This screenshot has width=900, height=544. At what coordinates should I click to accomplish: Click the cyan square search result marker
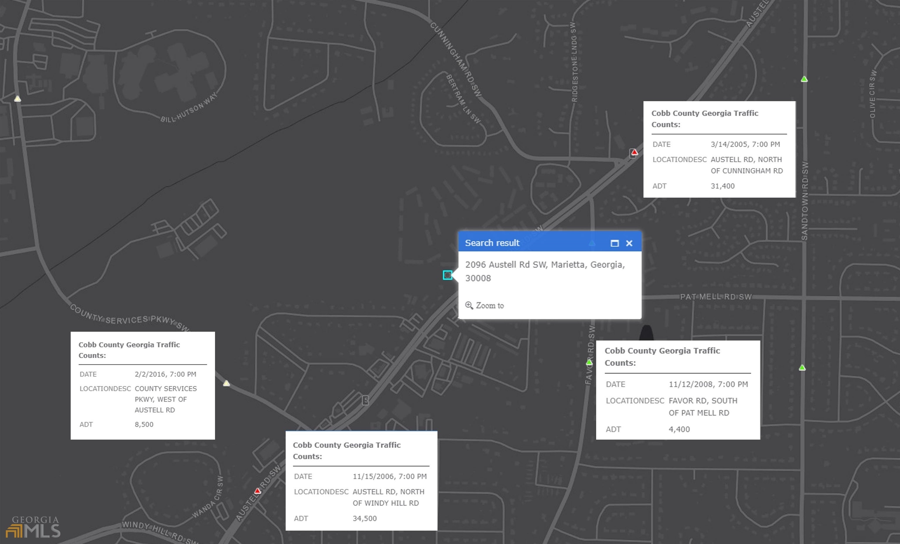click(447, 275)
